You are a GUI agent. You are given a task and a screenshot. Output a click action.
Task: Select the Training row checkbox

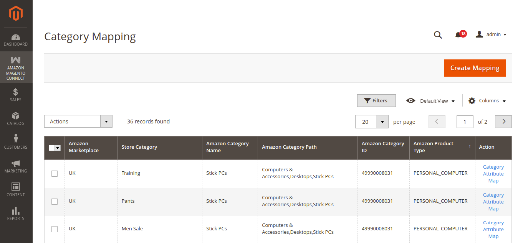pos(55,174)
